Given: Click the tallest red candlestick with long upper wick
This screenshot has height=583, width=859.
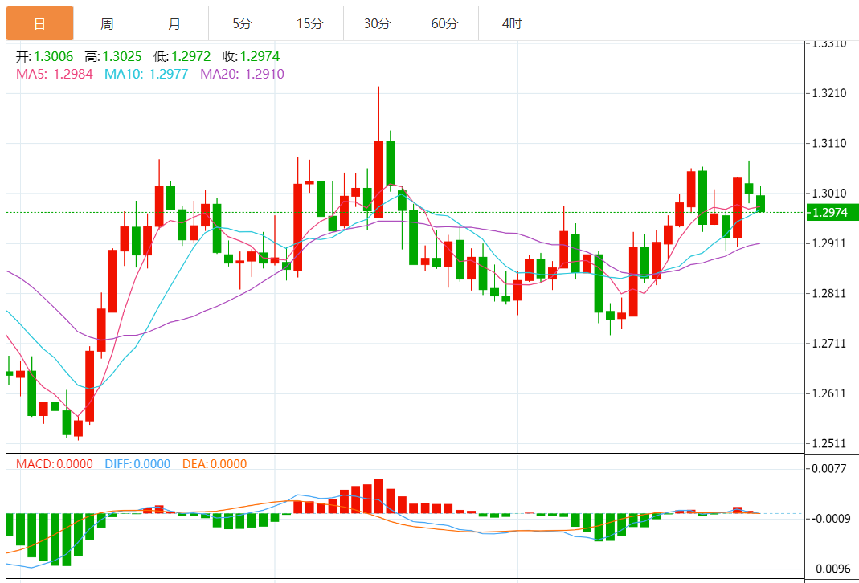Looking at the screenshot, I should 378,179.
